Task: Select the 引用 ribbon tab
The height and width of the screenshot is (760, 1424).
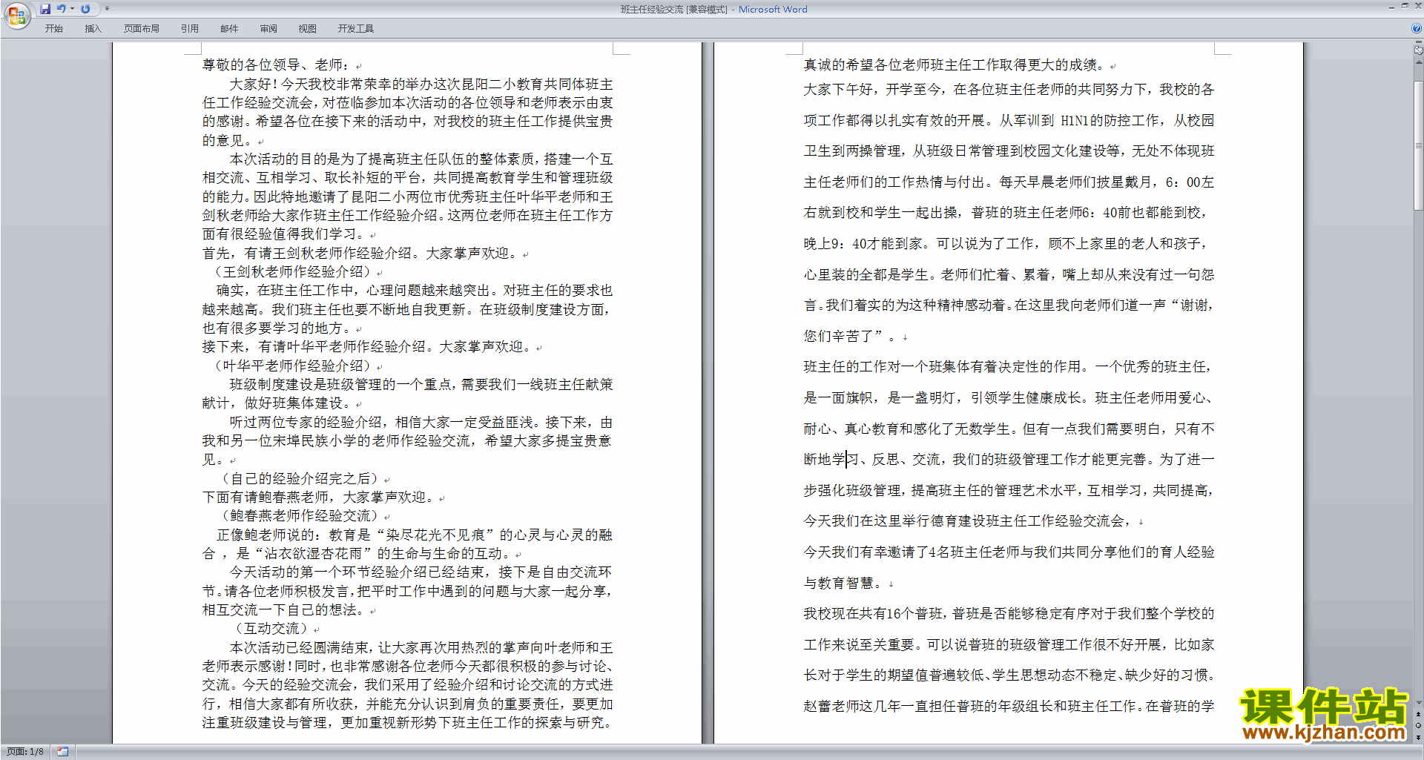Action: coord(190,28)
